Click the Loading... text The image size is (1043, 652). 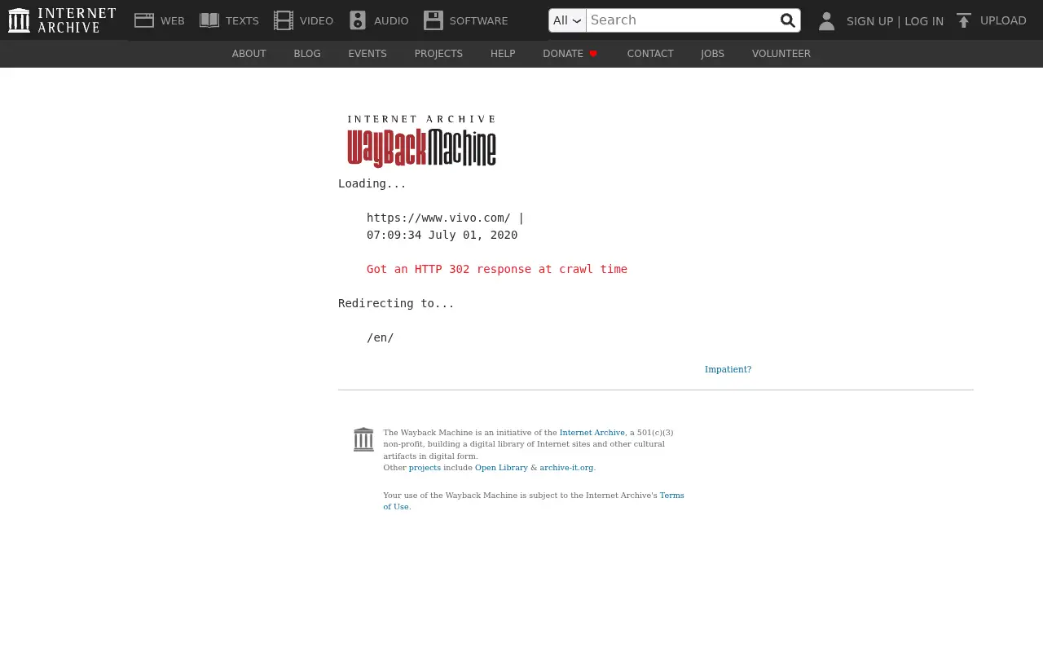(372, 183)
